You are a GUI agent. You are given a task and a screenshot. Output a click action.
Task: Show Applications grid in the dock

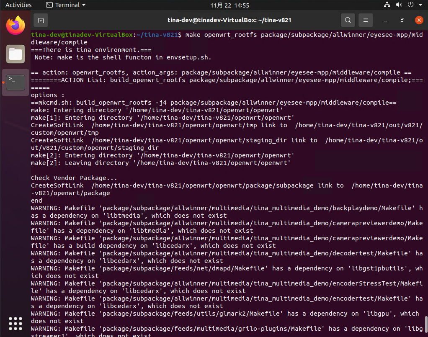point(15,324)
